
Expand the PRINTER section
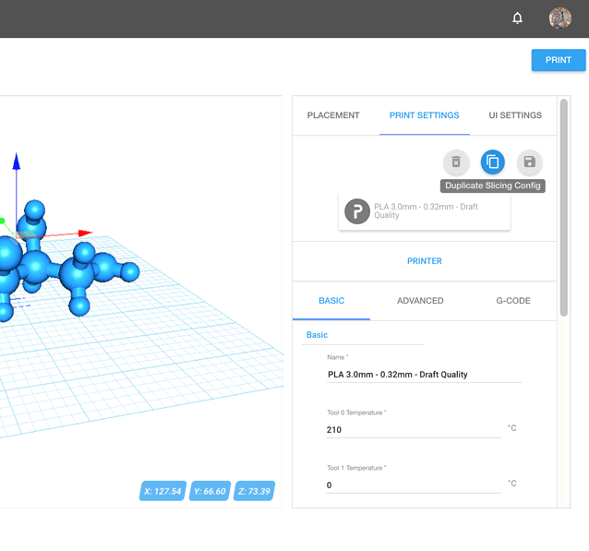coord(425,261)
